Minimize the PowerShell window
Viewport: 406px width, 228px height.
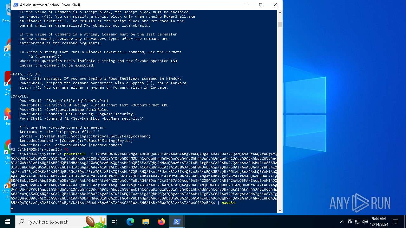tap(246, 5)
